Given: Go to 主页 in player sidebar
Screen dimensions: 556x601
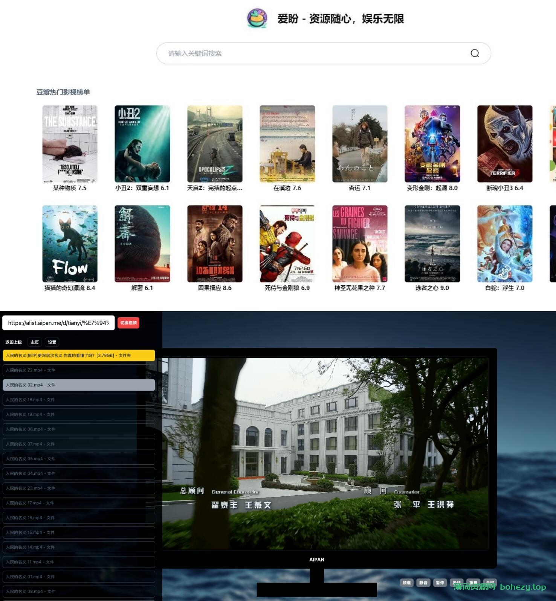Looking at the screenshot, I should coord(35,342).
